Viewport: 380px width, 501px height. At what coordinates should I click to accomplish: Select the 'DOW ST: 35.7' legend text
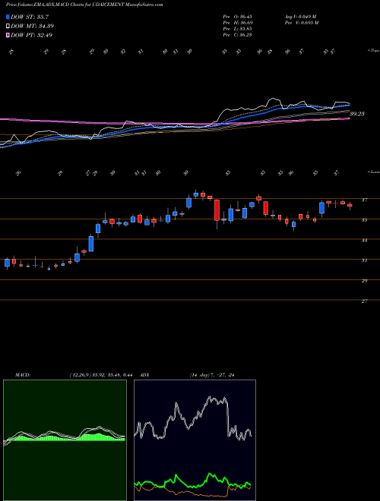click(30, 17)
